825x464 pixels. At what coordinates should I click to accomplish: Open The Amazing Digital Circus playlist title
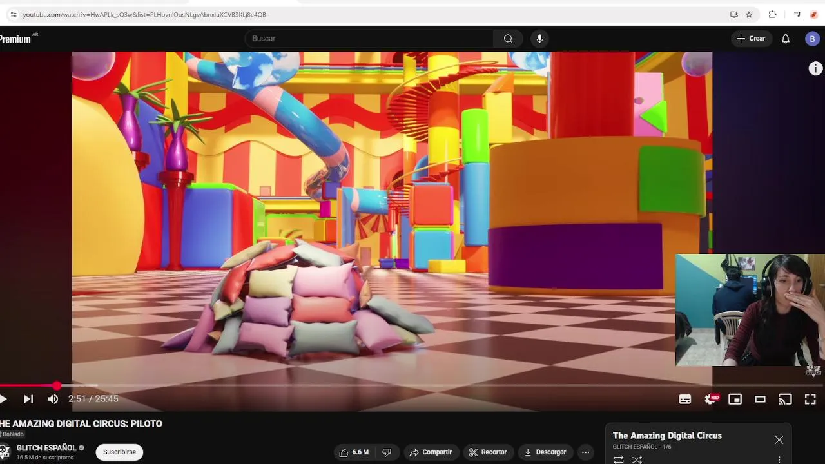point(667,436)
